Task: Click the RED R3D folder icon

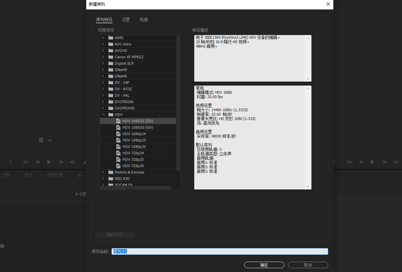Action: pyautogui.click(x=111, y=178)
